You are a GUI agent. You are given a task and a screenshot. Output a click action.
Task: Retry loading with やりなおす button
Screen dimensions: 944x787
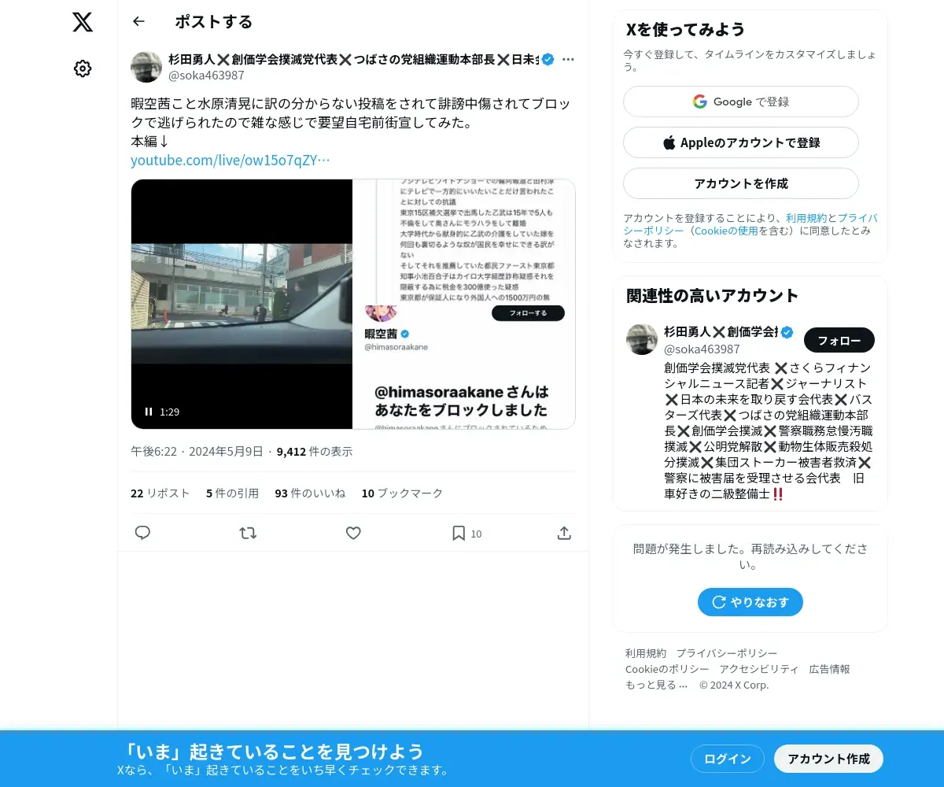click(750, 602)
